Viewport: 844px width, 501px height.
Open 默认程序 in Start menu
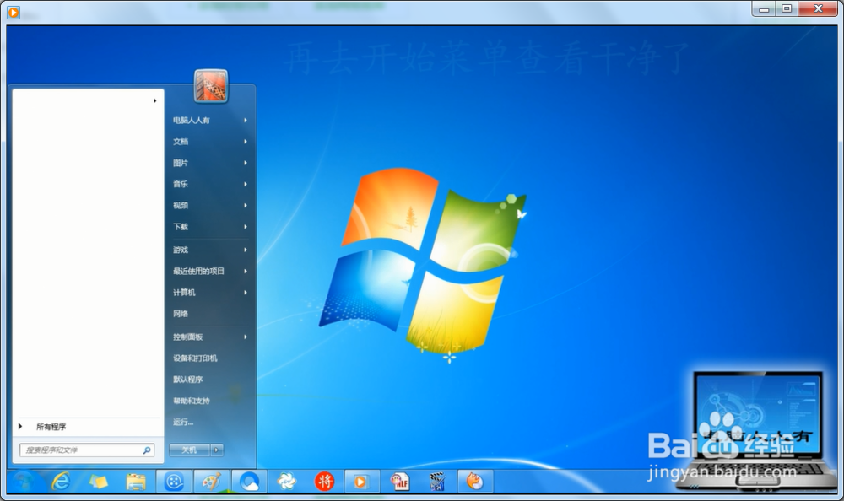pyautogui.click(x=187, y=380)
